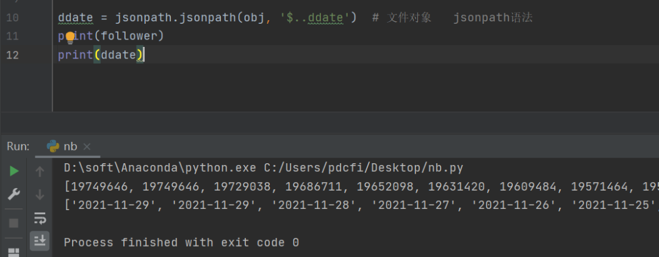Click the layout icon below Stop button
Screen dimensions: 659x257
(x=14, y=252)
